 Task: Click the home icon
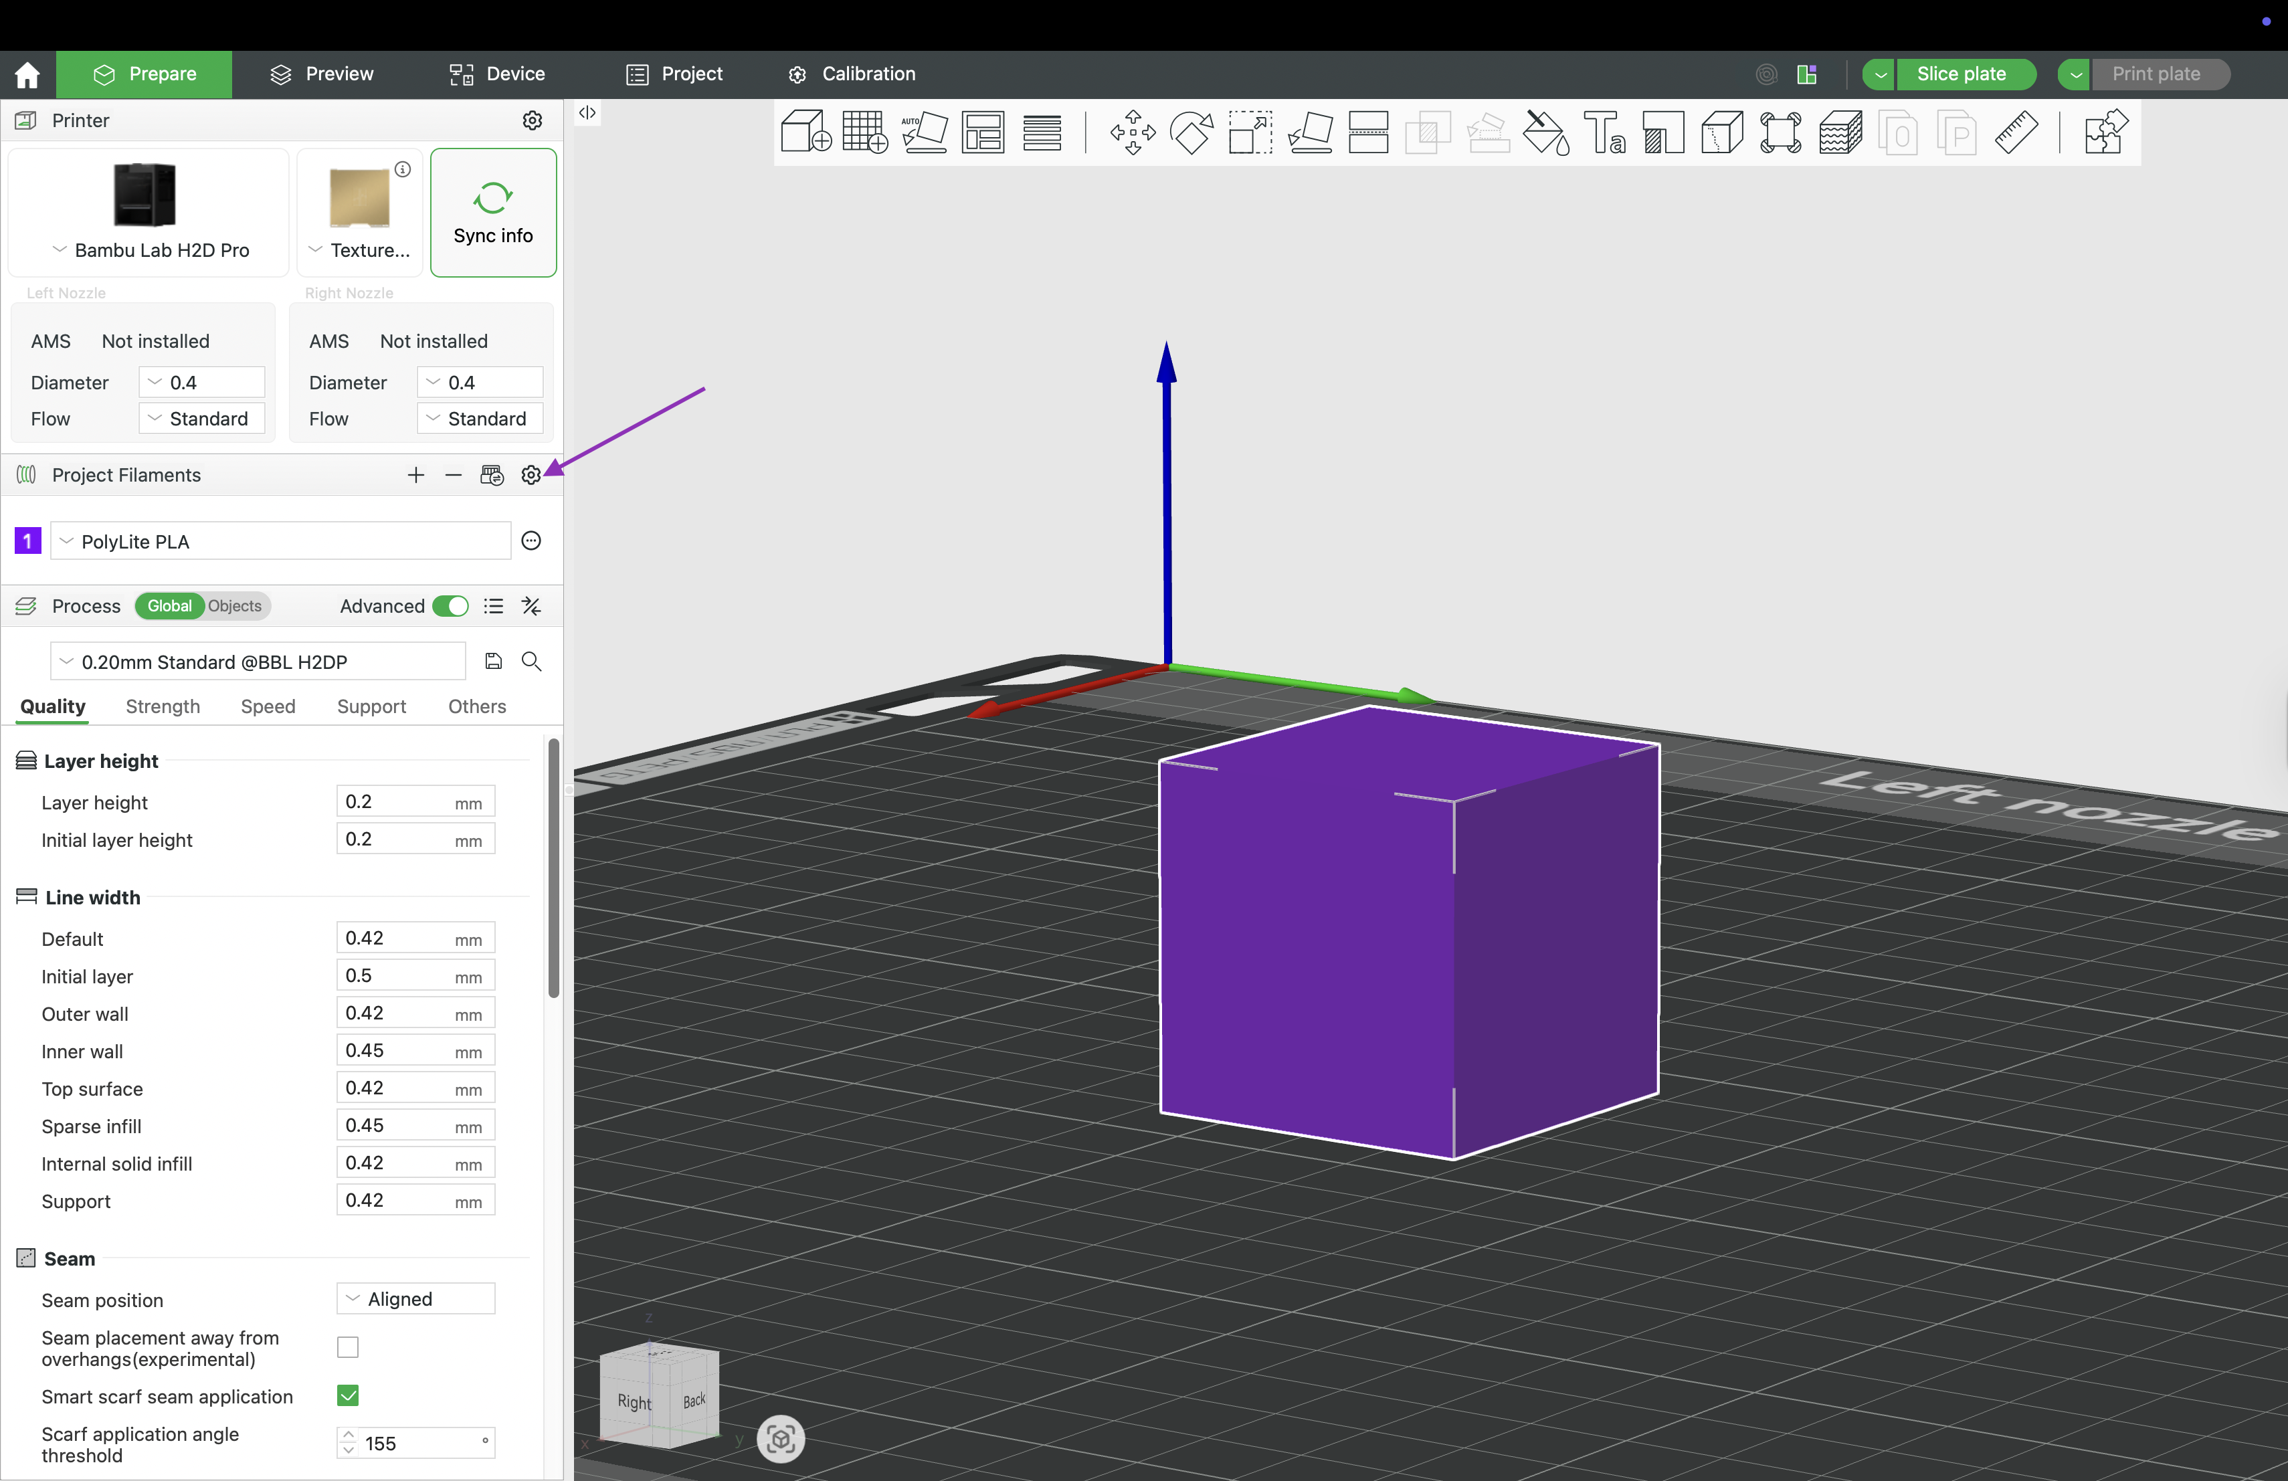coord(28,74)
